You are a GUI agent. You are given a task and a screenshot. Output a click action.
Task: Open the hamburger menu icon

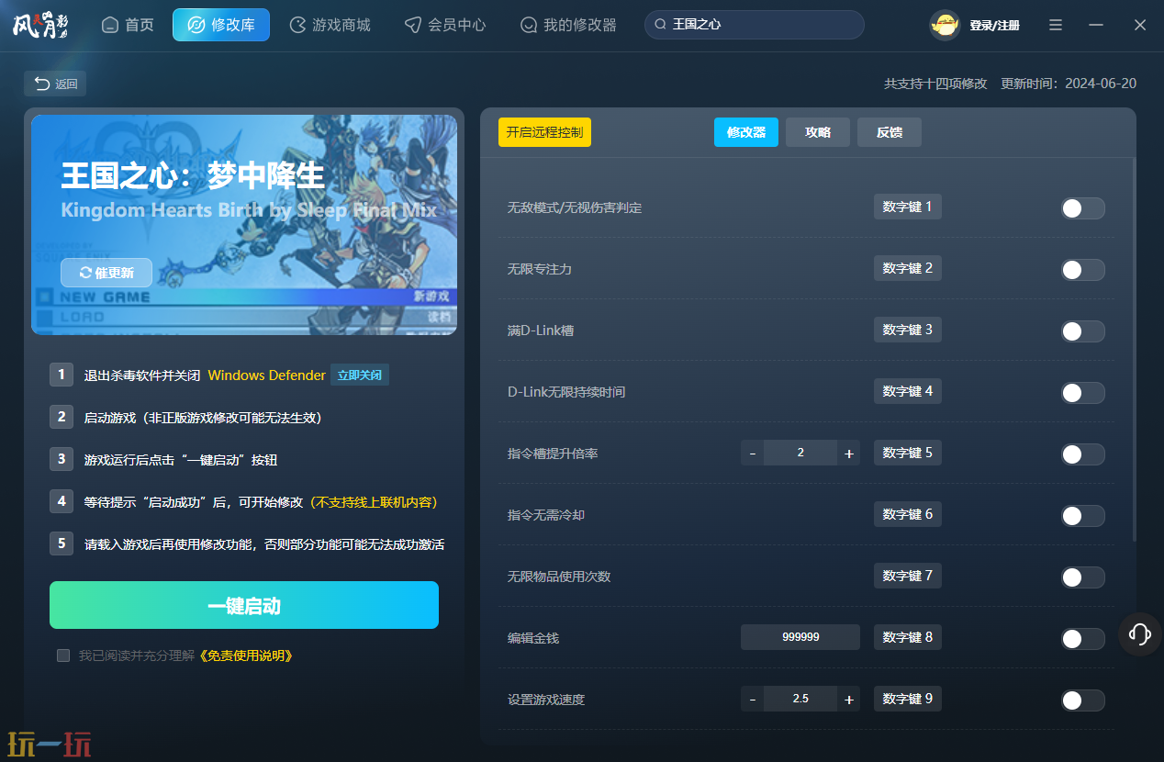click(x=1056, y=25)
